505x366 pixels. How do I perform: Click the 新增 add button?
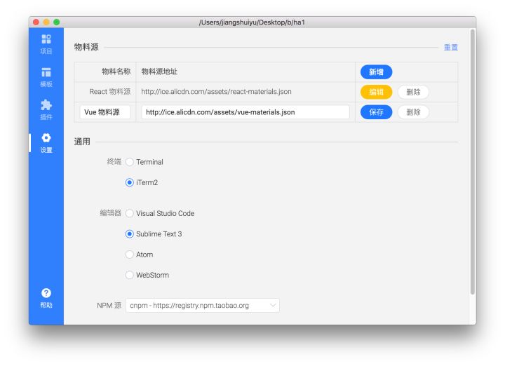[376, 72]
